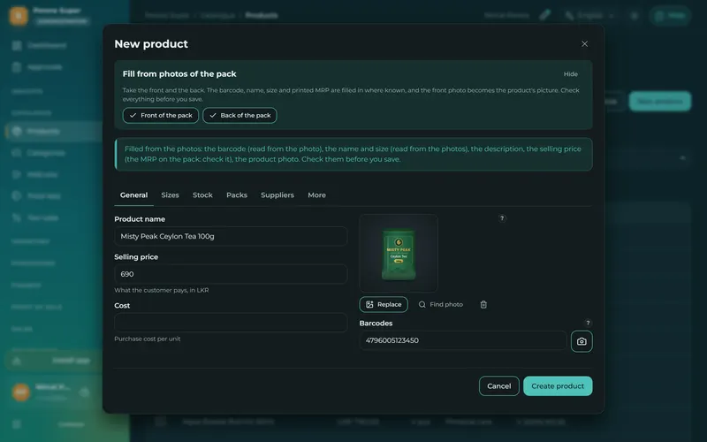
Task: Close the New product dialog with X
Action: point(584,43)
